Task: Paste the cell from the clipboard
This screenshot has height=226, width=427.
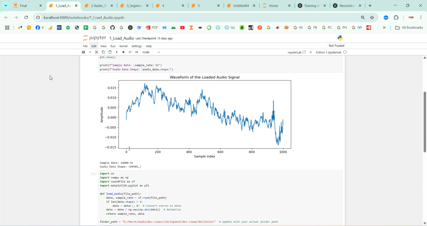Action: click(x=110, y=52)
